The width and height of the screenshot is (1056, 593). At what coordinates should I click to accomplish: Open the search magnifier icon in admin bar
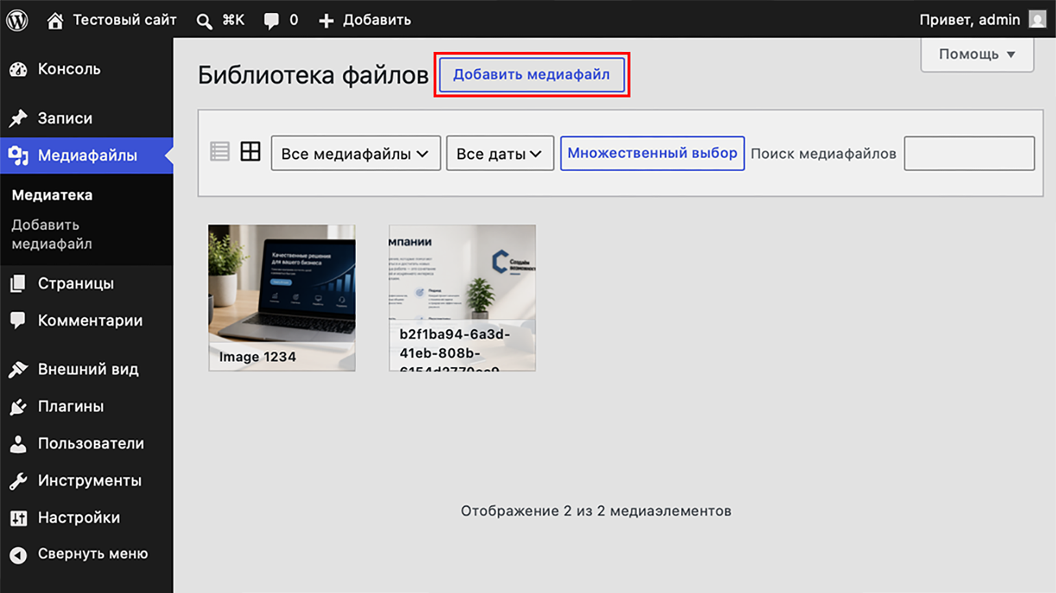(x=204, y=21)
